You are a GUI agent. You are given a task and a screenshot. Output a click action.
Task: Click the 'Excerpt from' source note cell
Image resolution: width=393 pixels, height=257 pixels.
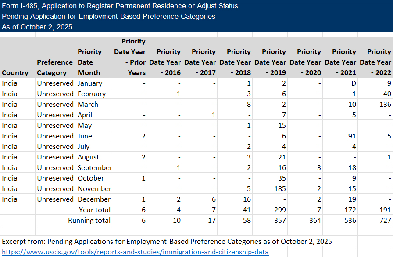pyautogui.click(x=167, y=242)
